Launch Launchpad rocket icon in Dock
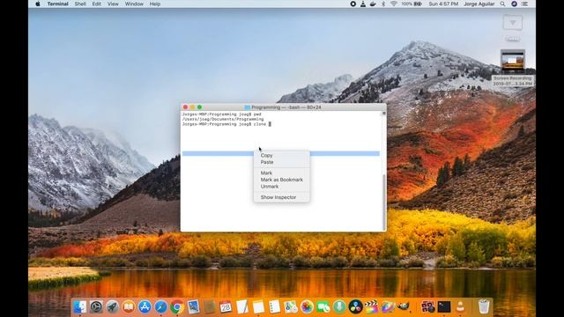564x317 pixels. point(112,306)
